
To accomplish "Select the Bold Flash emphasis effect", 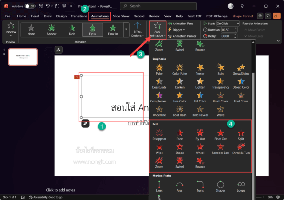I will tap(179, 111).
